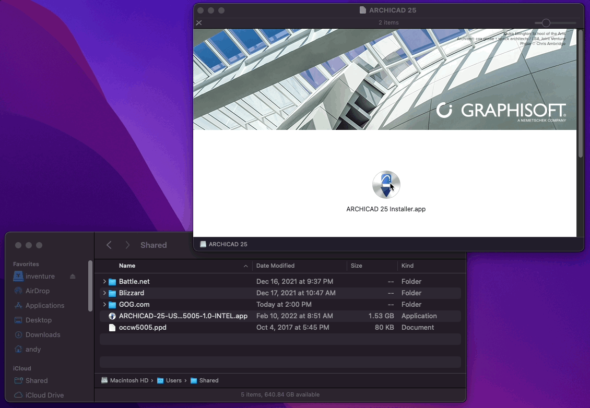Click the Finder sidebar scrollbar
The width and height of the screenshot is (590, 408).
point(90,286)
